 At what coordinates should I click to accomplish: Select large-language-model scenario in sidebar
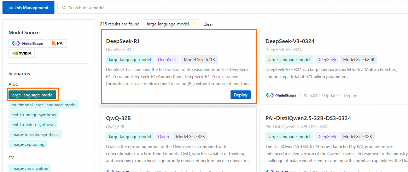coord(32,95)
